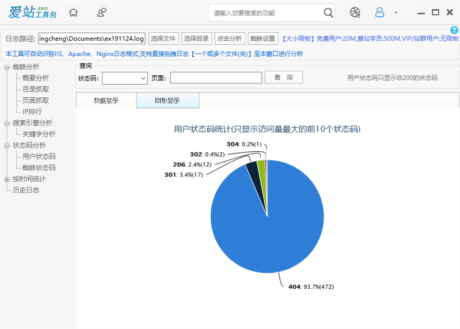
Task: Close the application window
Action: click(450, 12)
